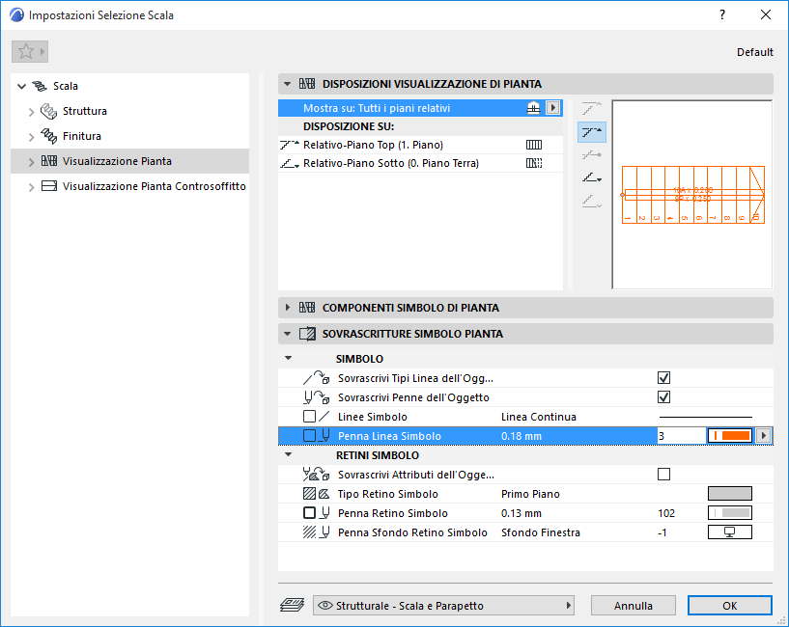The image size is (789, 627).
Task: Click the Visualizzazione Pianta Controsoffitto icon
Action: click(49, 186)
